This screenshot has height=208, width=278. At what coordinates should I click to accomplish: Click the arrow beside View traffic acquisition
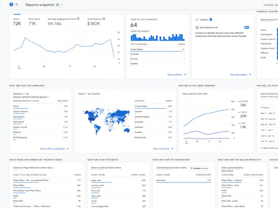pyautogui.click(x=68, y=149)
